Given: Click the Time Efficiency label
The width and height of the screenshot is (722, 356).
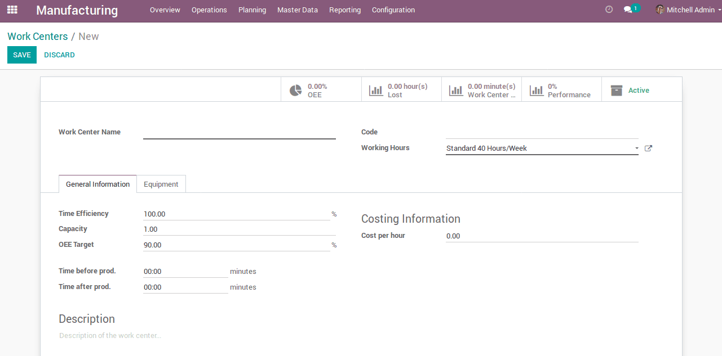Looking at the screenshot, I should click(x=83, y=214).
